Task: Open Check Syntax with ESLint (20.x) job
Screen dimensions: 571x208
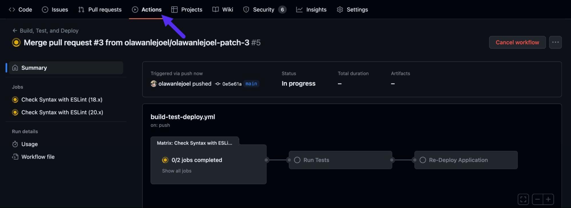Action: (62, 112)
